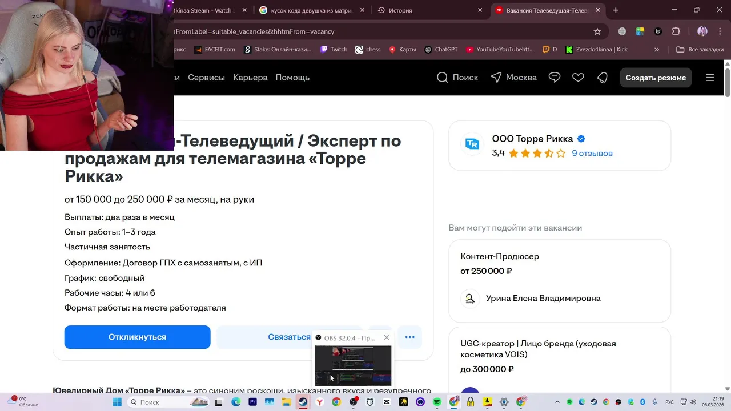Close the История tab
Image resolution: width=731 pixels, height=411 pixels.
[x=479, y=10]
